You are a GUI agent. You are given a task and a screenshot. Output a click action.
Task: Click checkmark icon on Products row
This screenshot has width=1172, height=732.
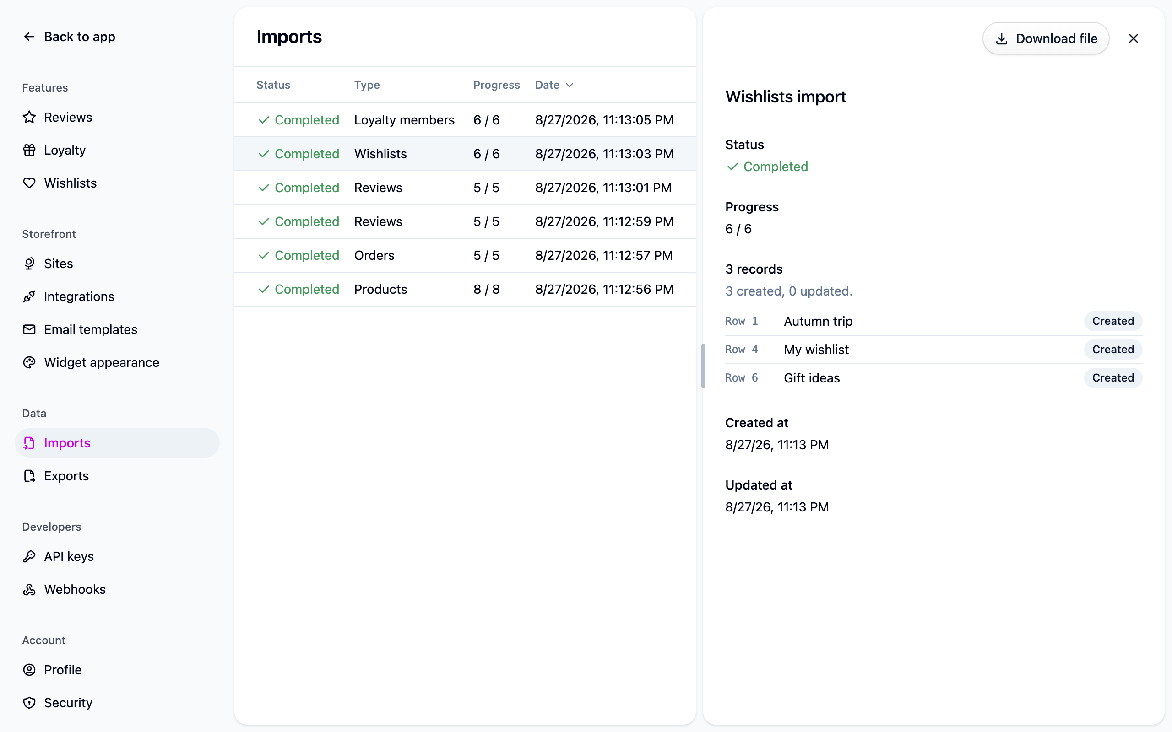263,290
